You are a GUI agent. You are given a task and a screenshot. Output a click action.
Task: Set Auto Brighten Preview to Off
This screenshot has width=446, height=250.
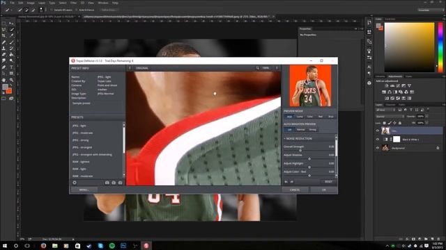[x=290, y=130]
